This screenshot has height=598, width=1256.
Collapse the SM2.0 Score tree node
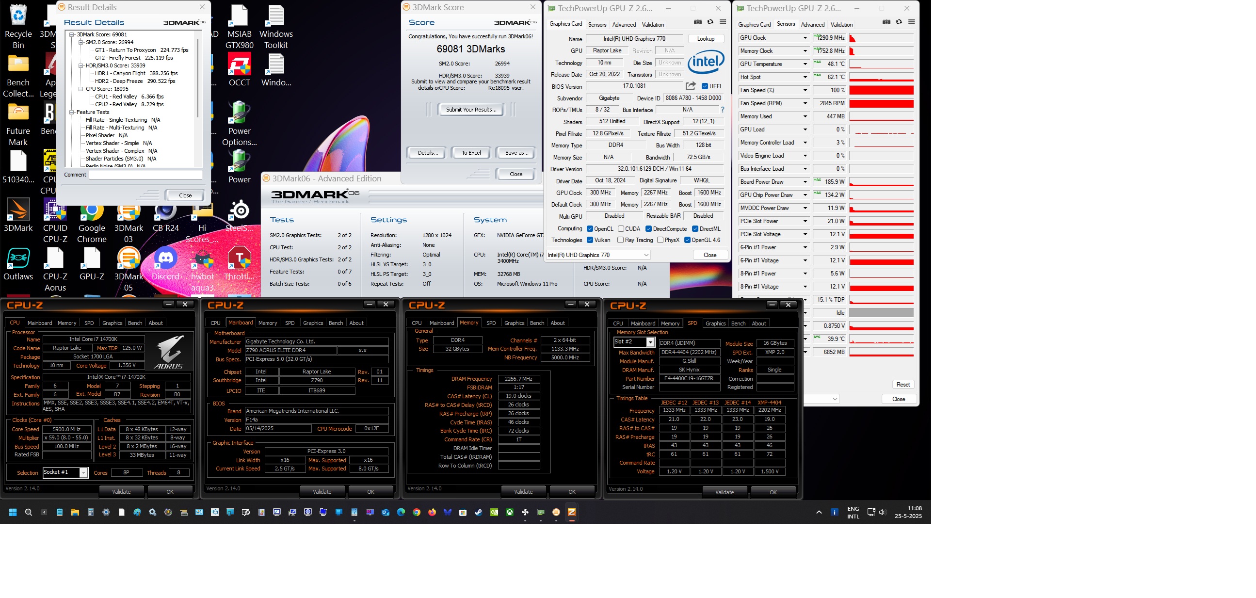(81, 42)
